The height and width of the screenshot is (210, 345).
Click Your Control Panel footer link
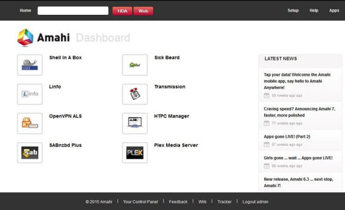pos(141,202)
